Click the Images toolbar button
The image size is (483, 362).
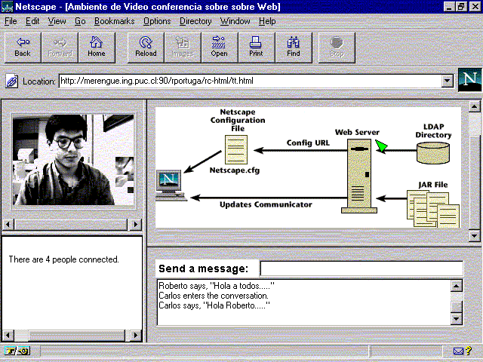coord(183,48)
